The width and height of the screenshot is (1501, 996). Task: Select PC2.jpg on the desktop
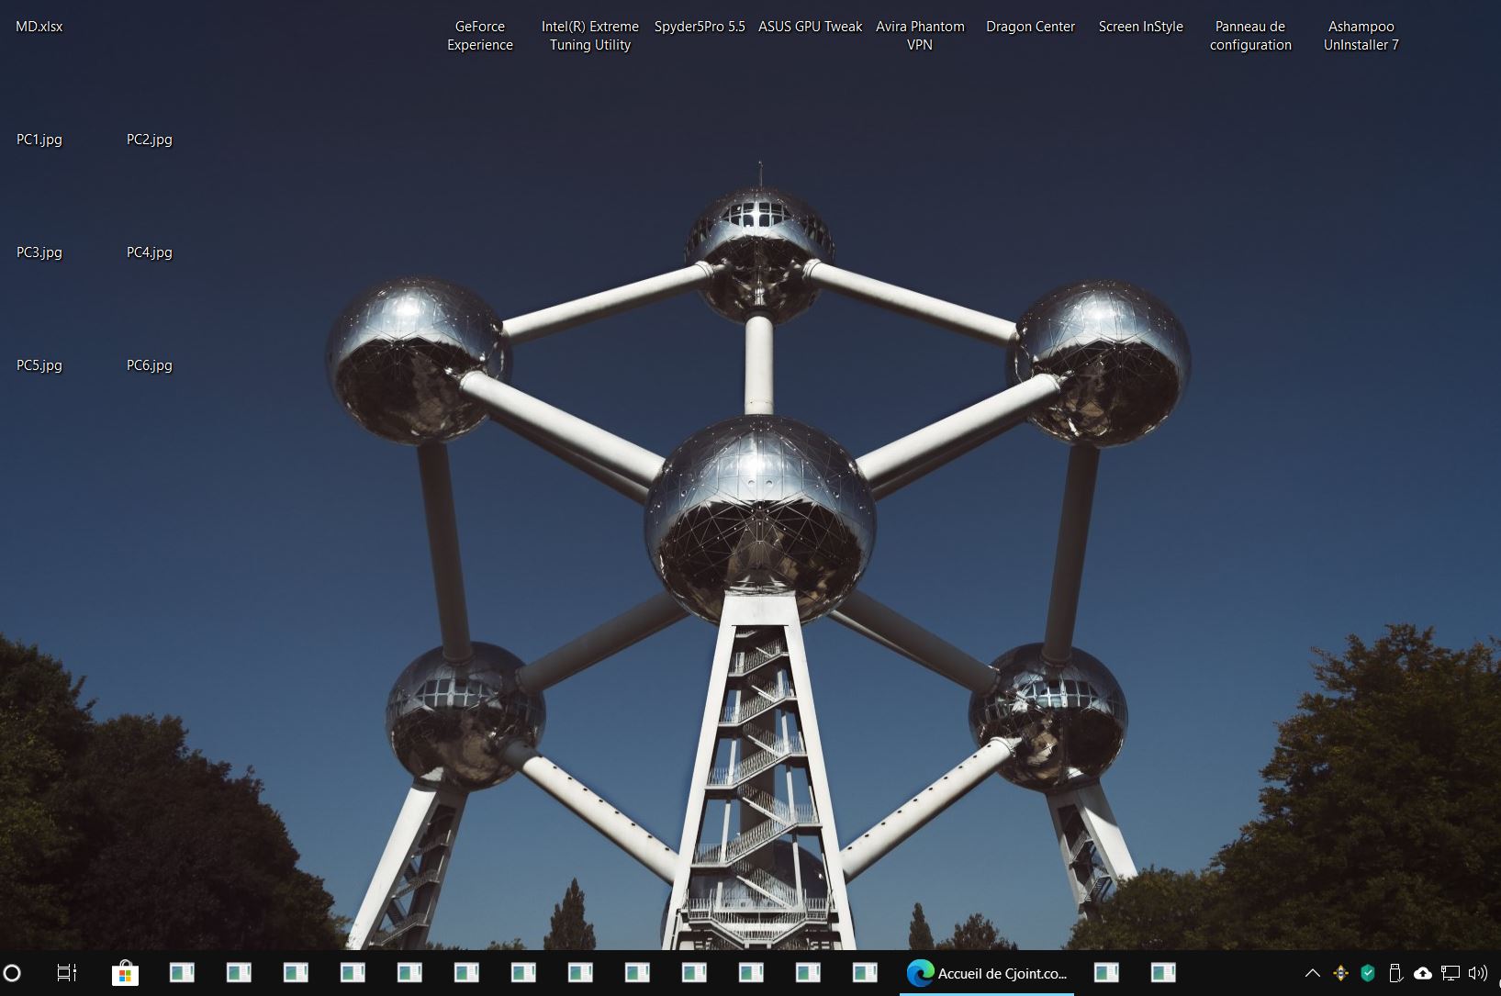(x=150, y=140)
